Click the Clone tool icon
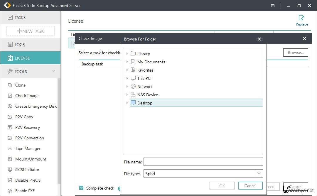This screenshot has width=317, height=196. (x=10, y=85)
